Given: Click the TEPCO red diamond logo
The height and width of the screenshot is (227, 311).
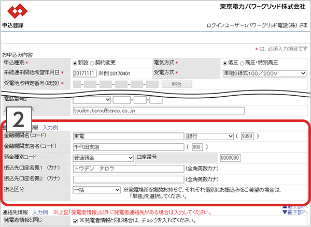Looking at the screenshot, I should click(18, 11).
